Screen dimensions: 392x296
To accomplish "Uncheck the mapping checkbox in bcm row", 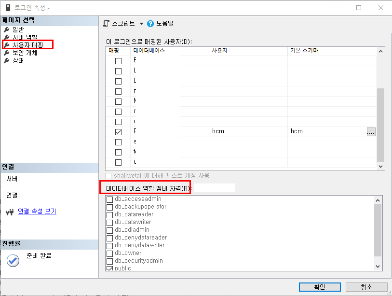I will pos(118,132).
